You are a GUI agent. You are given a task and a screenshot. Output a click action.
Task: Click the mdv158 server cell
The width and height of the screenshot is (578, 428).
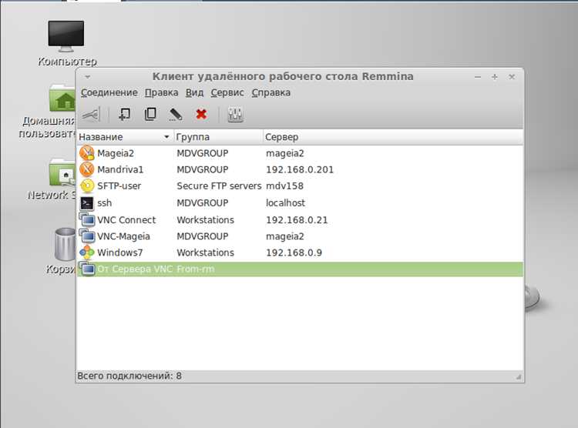(x=284, y=186)
